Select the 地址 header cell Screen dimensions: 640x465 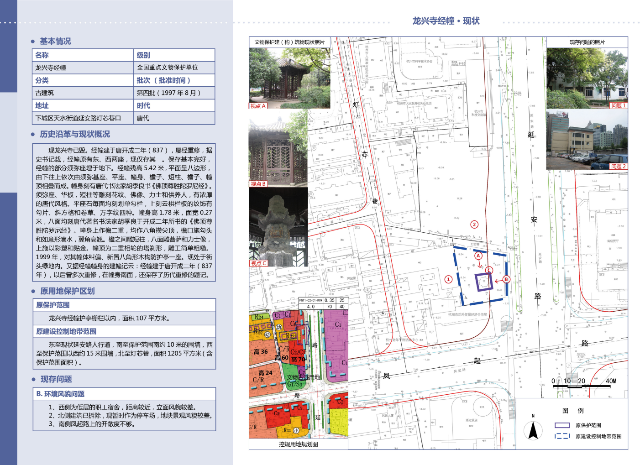(83, 105)
